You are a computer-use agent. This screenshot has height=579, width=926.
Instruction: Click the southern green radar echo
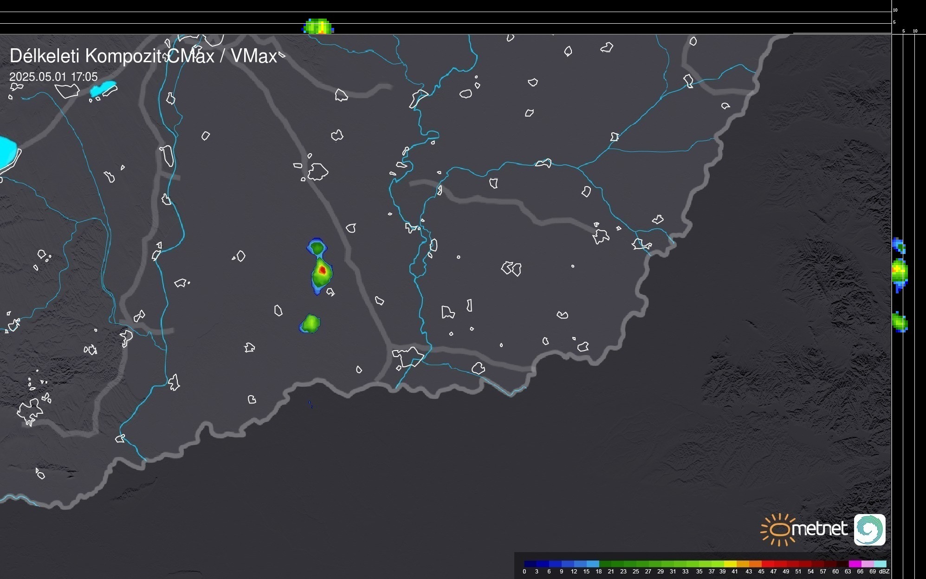coord(311,323)
